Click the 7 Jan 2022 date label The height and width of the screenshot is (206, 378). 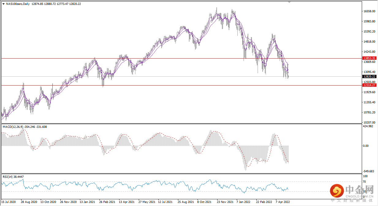tap(244, 202)
